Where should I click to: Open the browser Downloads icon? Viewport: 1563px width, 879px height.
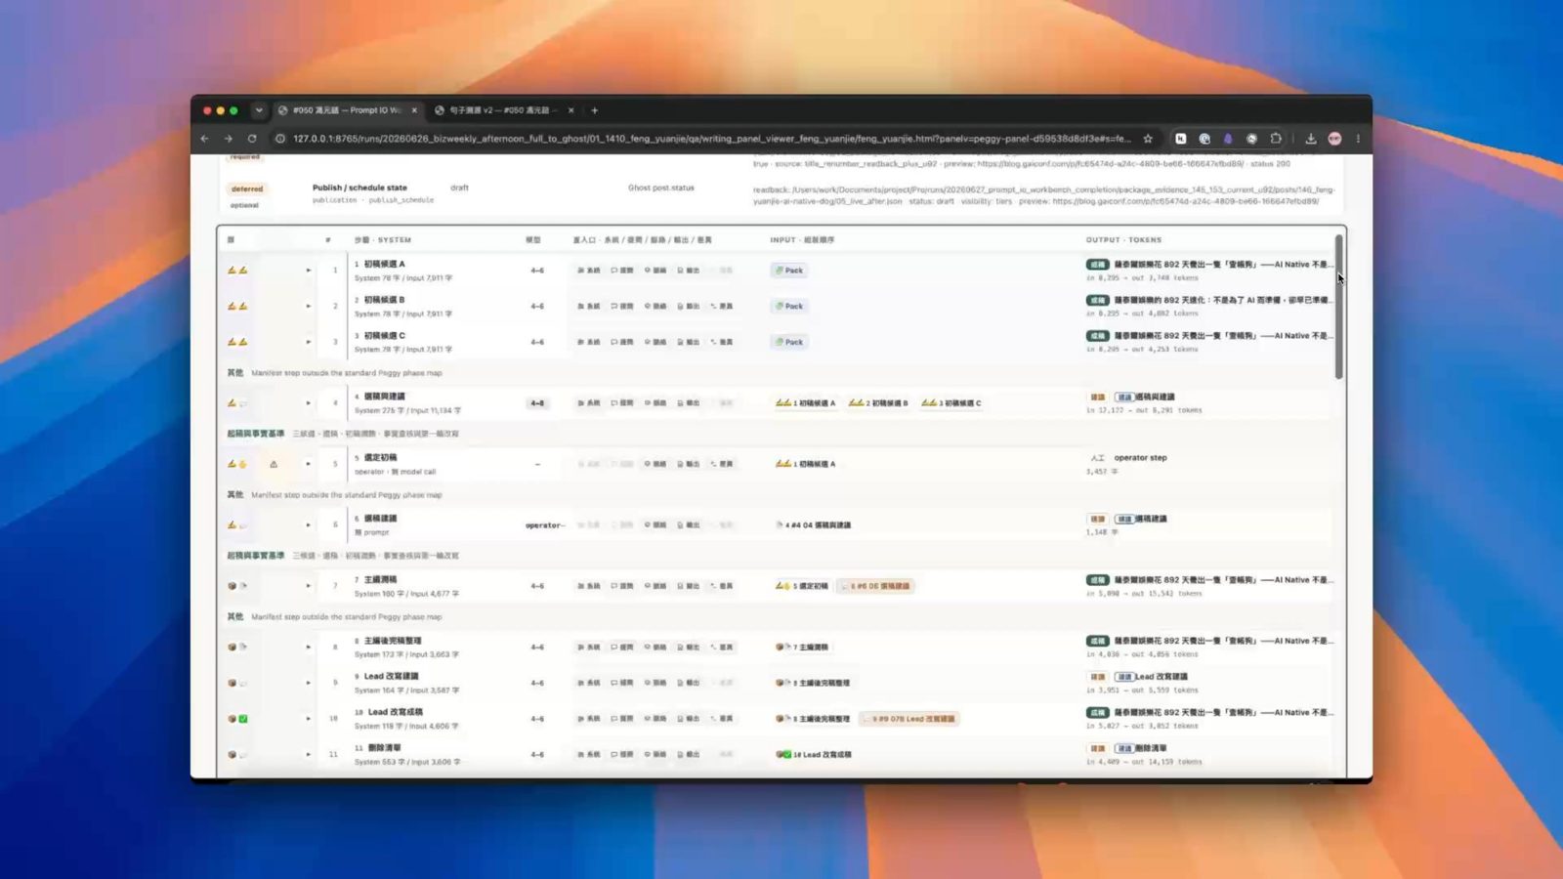click(x=1311, y=139)
